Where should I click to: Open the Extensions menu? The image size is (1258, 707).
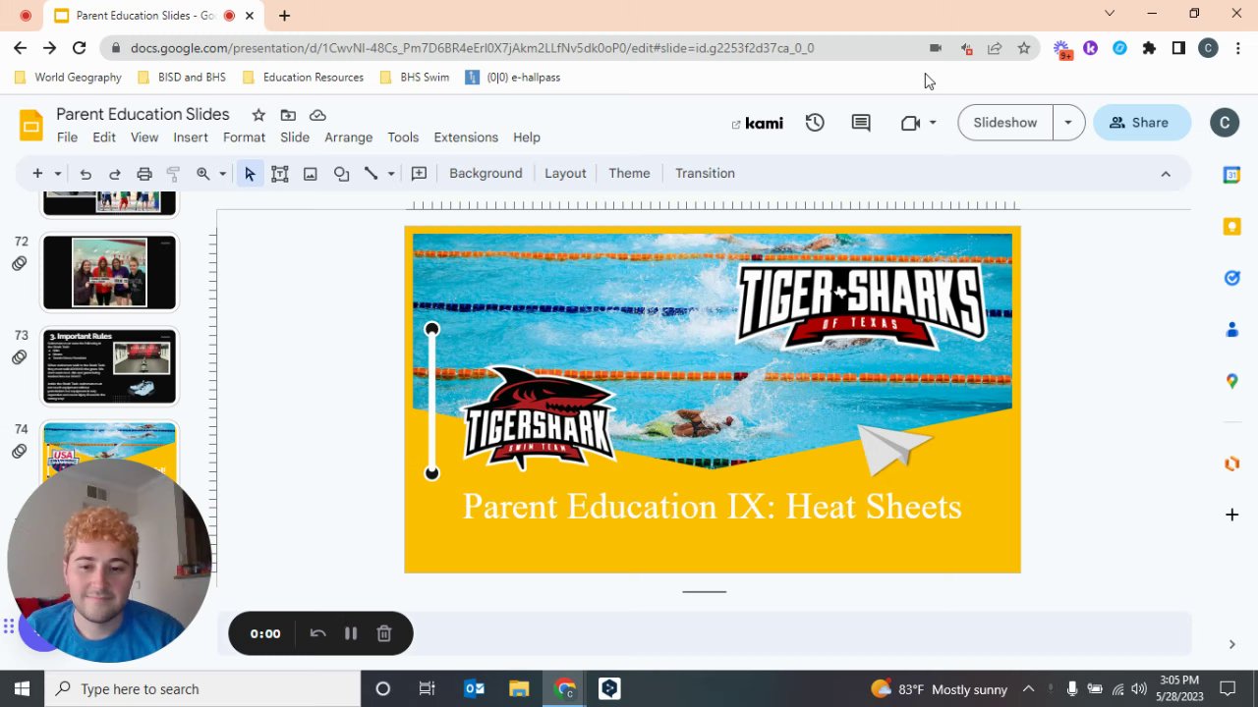[466, 137]
